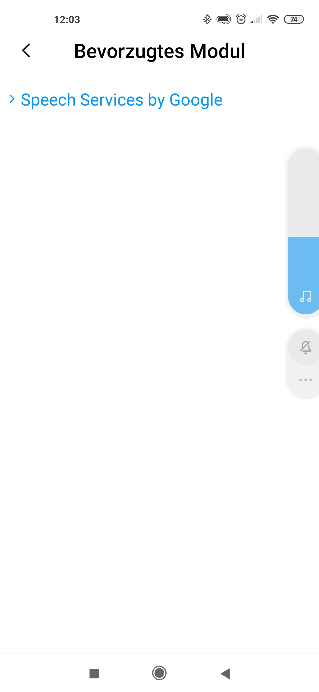The height and width of the screenshot is (692, 319).
Task: Navigate back with the triangle button
Action: click(226, 674)
